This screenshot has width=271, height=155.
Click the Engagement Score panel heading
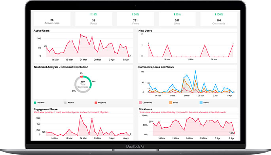[x=45, y=109]
